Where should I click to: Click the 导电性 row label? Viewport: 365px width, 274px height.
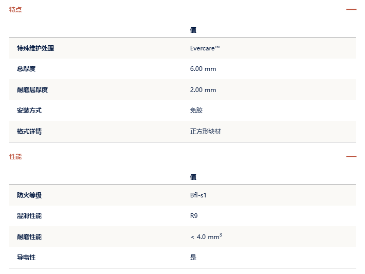tap(26, 257)
